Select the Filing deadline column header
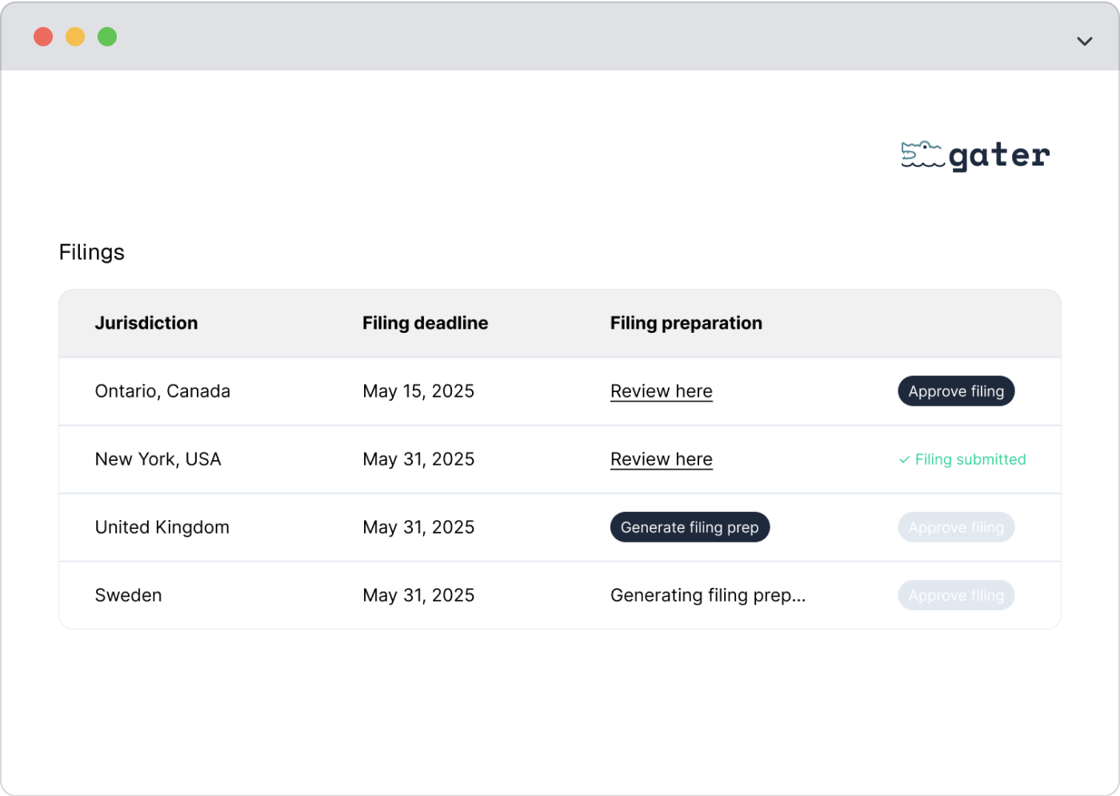1120x796 pixels. pyautogui.click(x=425, y=323)
